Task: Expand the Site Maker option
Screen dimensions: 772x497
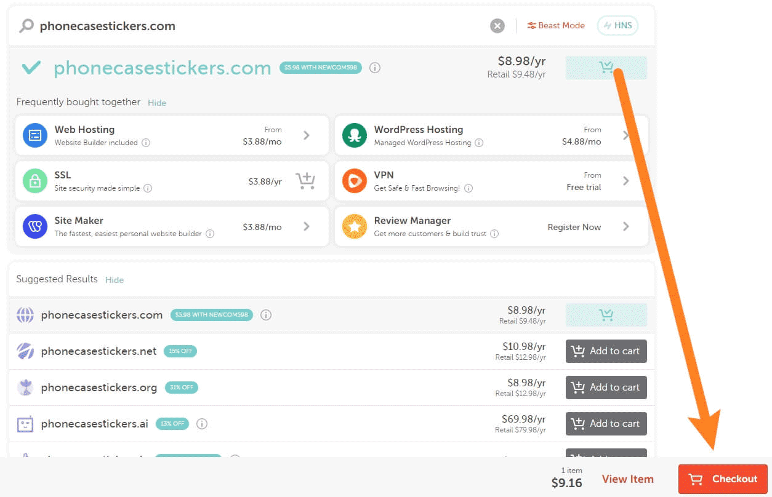Action: click(307, 226)
